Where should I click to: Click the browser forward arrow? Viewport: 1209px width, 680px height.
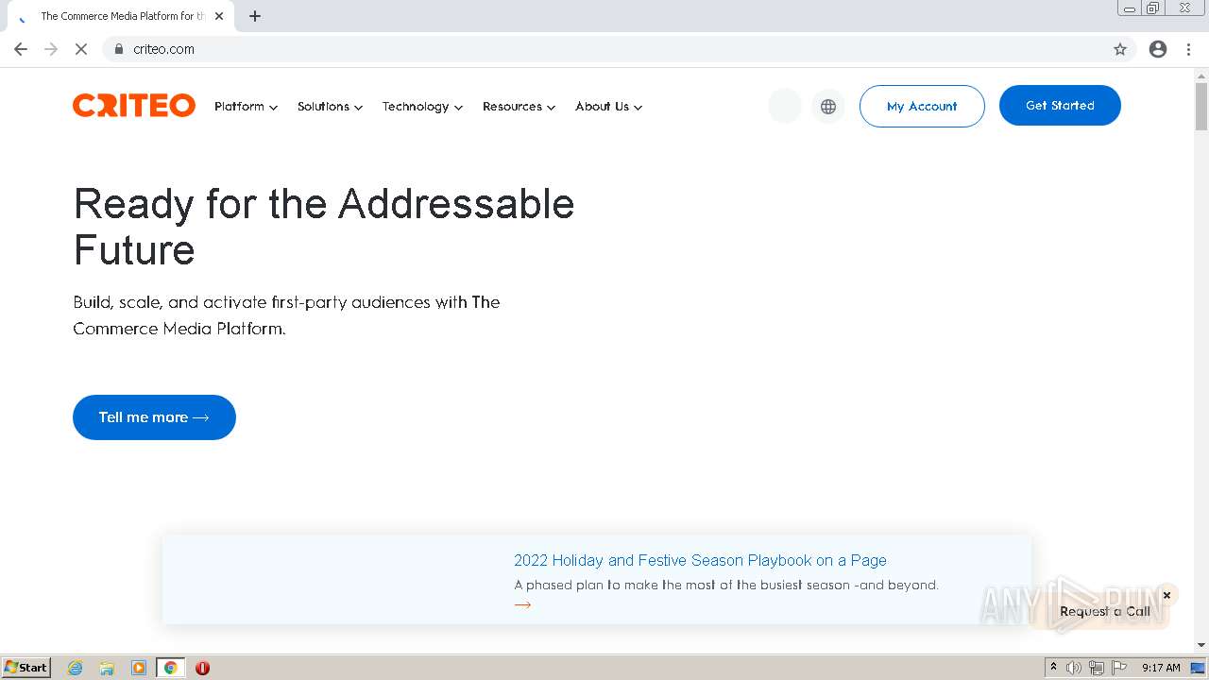[51, 49]
